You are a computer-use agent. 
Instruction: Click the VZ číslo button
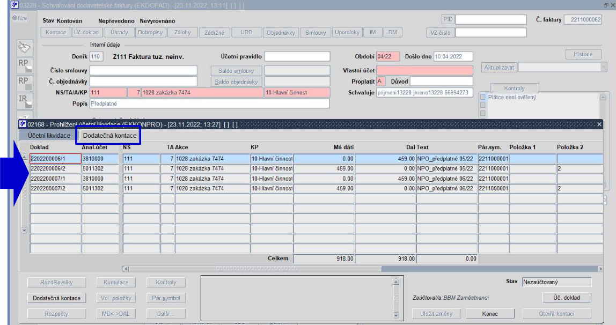[441, 33]
